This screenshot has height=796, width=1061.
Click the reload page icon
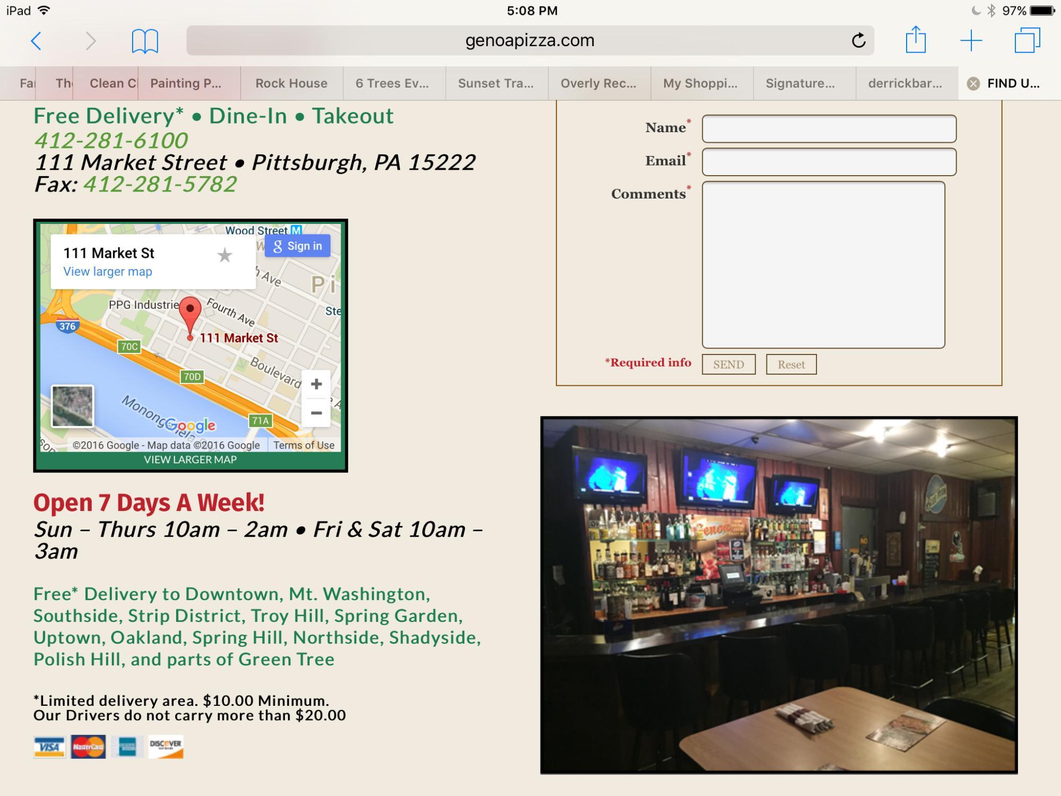pyautogui.click(x=858, y=40)
